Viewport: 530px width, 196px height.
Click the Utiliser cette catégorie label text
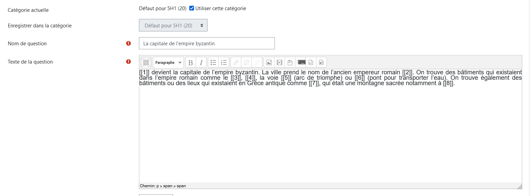221,8
